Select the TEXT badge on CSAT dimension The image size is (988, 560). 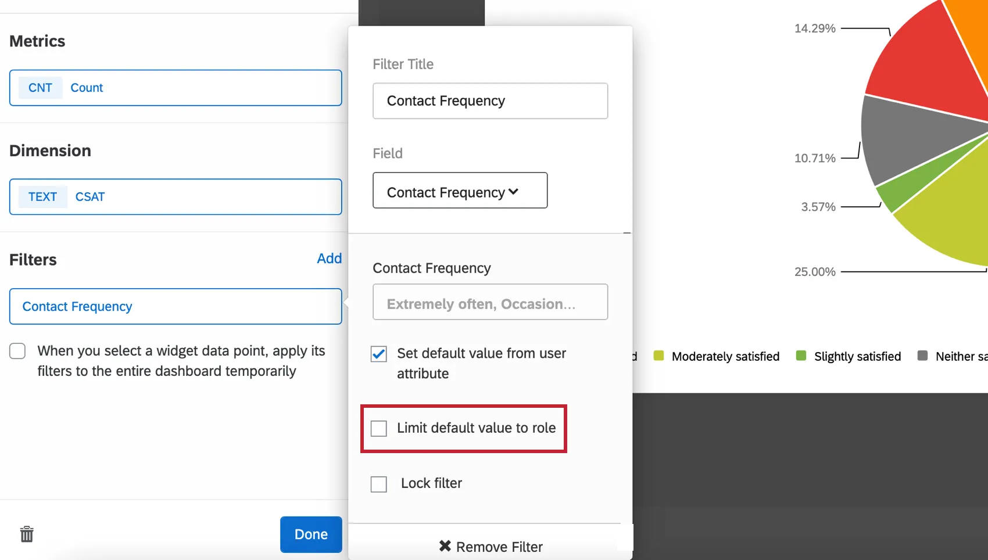pos(42,196)
